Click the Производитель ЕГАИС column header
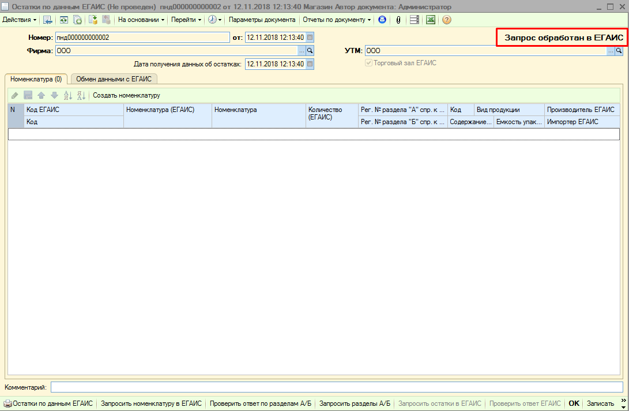 point(582,110)
